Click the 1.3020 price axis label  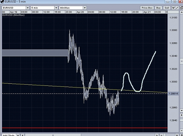tap(173, 69)
